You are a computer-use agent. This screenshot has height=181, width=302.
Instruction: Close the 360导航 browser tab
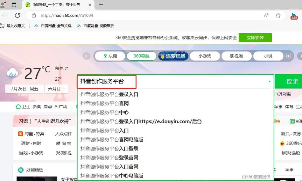coord(89,5)
